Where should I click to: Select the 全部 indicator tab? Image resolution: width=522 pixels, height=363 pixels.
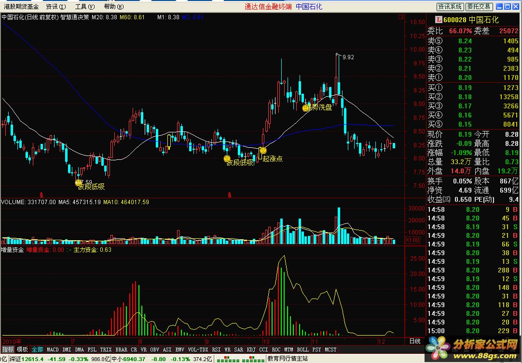tap(37, 350)
